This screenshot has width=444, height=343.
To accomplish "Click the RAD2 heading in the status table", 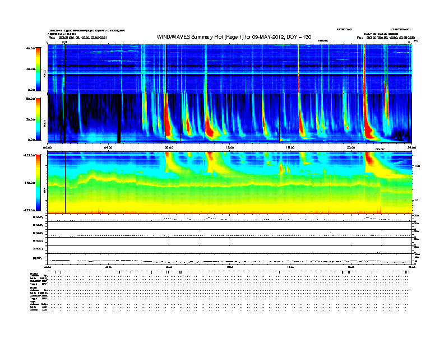I will pos(34,274).
